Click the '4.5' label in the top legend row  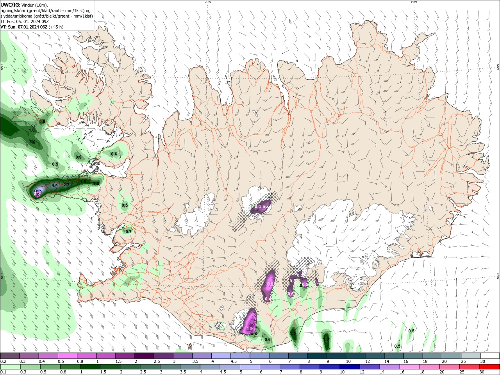coord(234,361)
